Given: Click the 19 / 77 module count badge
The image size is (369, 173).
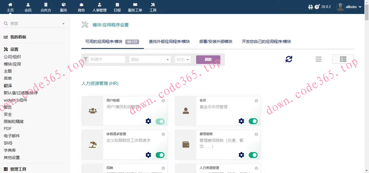Looking at the screenshot, I should pos(132,42).
